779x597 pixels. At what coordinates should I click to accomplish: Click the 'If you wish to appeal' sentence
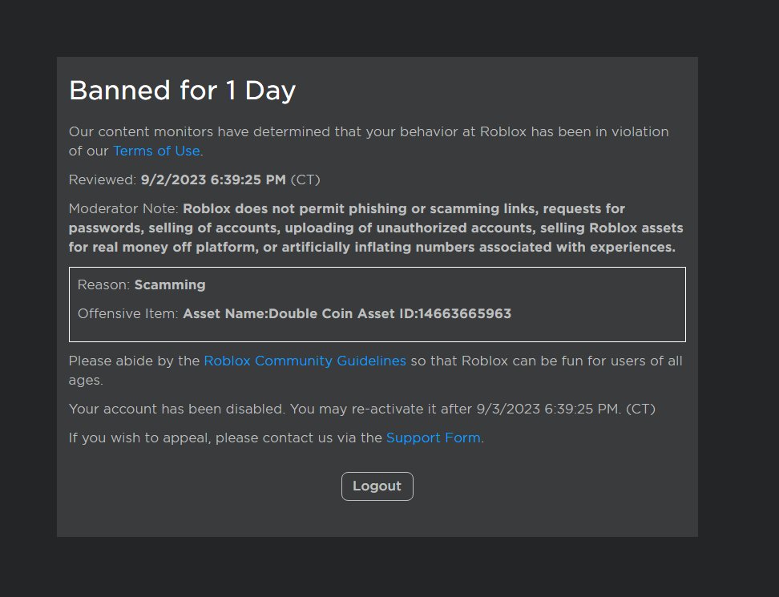pos(276,438)
